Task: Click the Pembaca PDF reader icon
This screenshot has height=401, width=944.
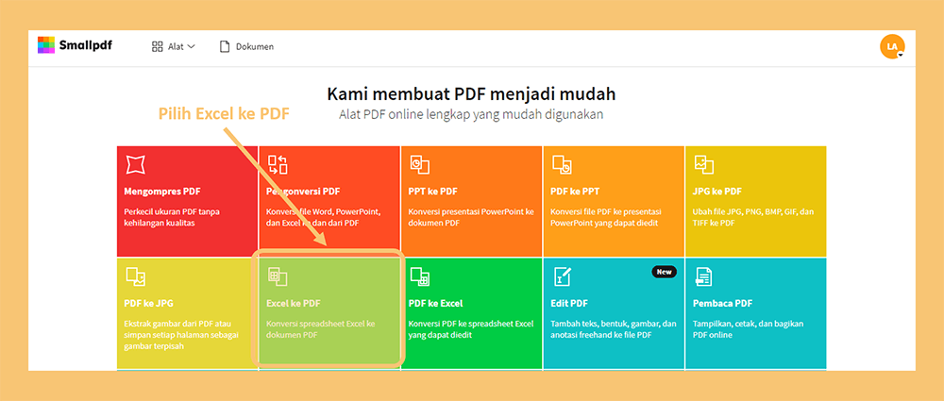Action: pyautogui.click(x=704, y=276)
